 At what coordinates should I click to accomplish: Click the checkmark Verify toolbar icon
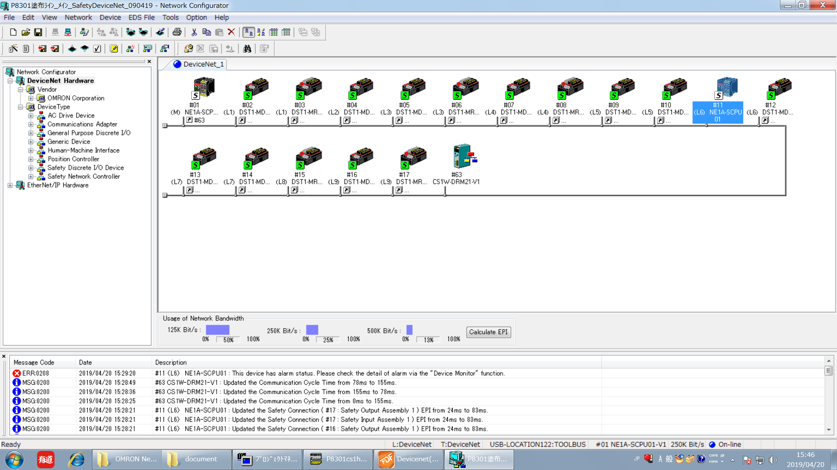97,49
